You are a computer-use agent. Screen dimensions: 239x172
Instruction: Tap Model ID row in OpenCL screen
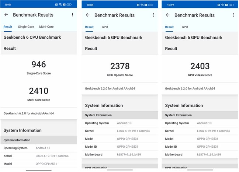click(120, 147)
